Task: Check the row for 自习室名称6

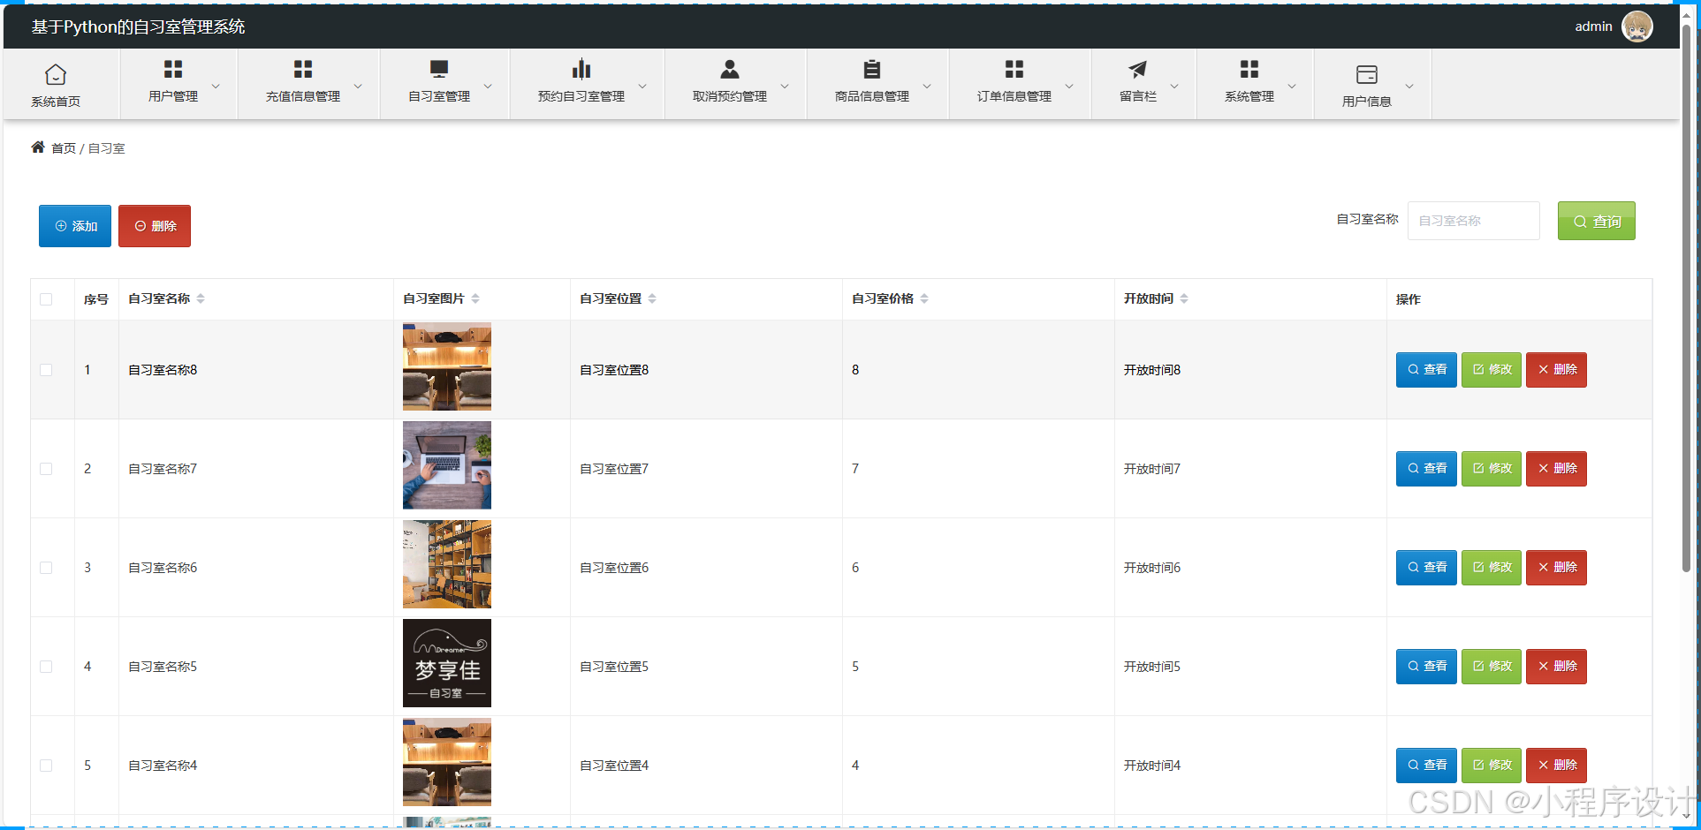Action: tap(46, 568)
